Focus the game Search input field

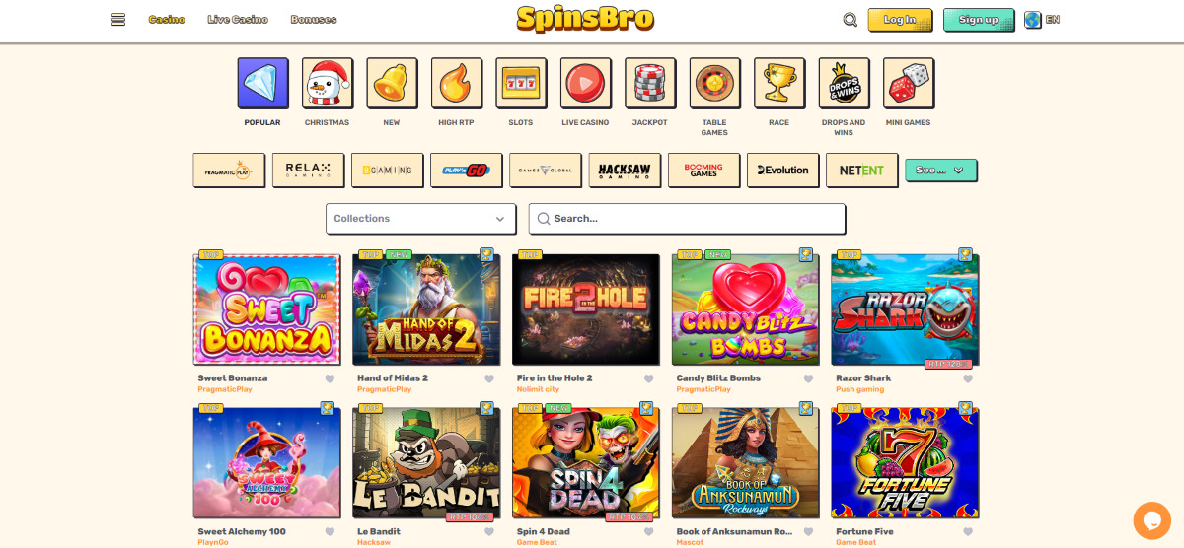pyautogui.click(x=687, y=219)
